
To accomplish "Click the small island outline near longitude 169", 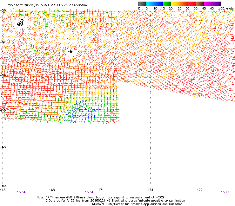I will click(x=70, y=51).
